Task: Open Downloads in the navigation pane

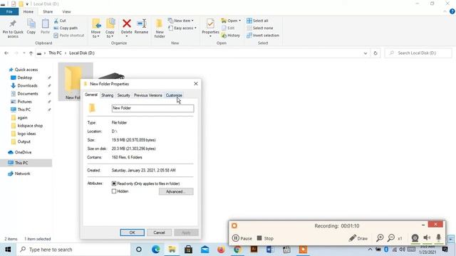Action: [27, 85]
